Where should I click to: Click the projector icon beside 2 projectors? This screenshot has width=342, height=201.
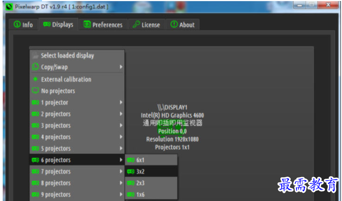pyautogui.click(x=35, y=114)
